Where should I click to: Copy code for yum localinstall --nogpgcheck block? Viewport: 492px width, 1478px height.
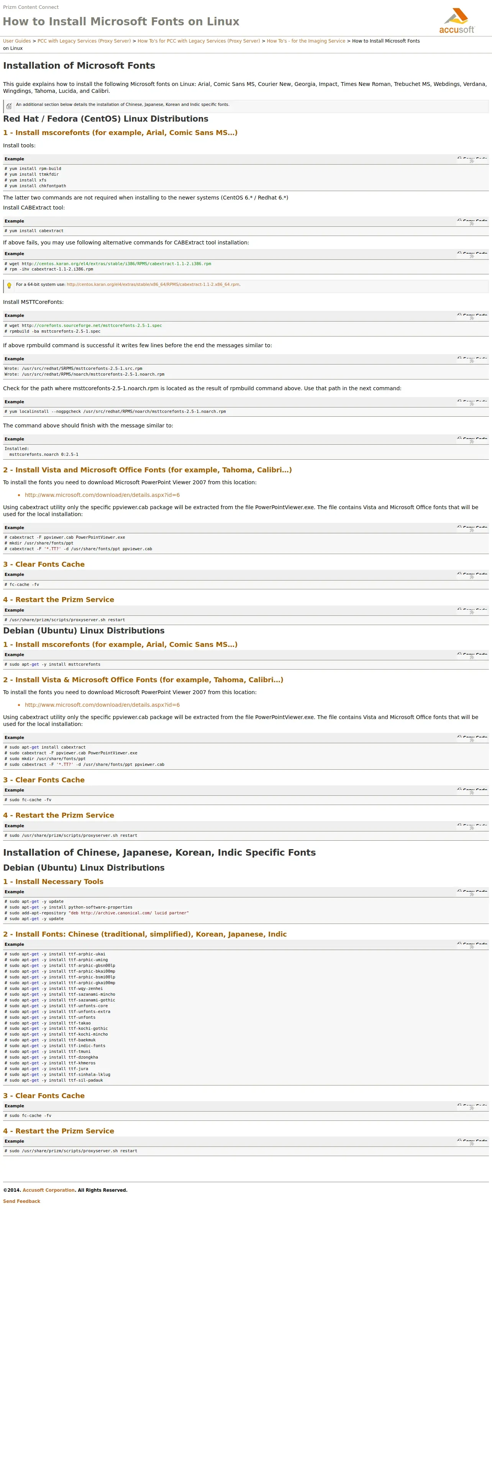tap(472, 402)
